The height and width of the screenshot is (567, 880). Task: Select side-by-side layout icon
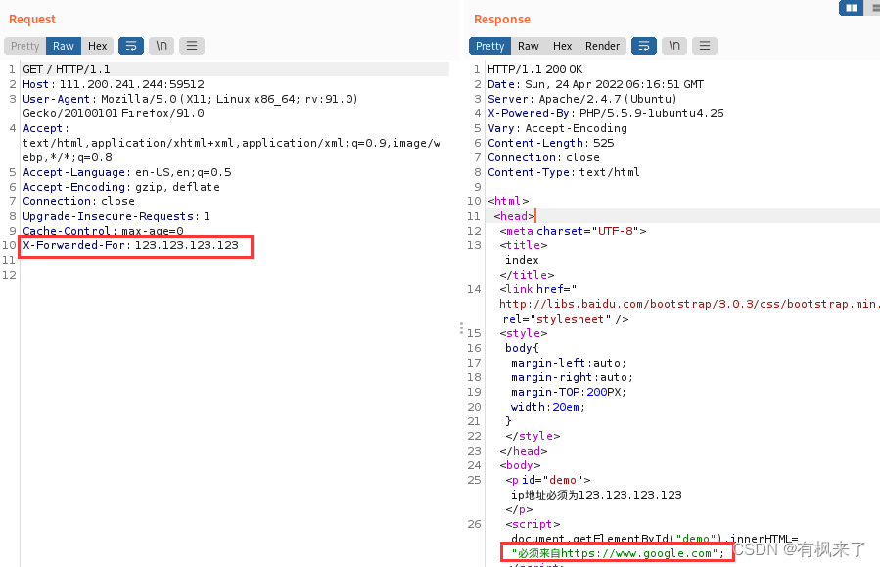(851, 8)
